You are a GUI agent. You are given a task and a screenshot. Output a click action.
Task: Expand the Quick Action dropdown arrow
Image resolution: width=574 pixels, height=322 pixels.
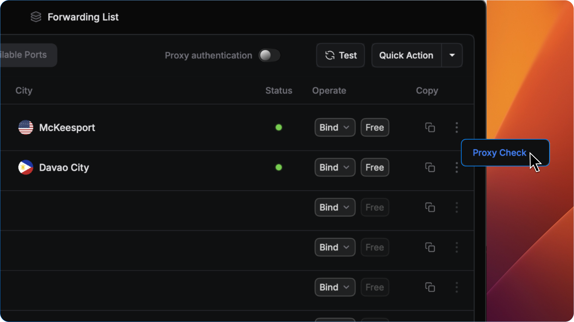(452, 55)
